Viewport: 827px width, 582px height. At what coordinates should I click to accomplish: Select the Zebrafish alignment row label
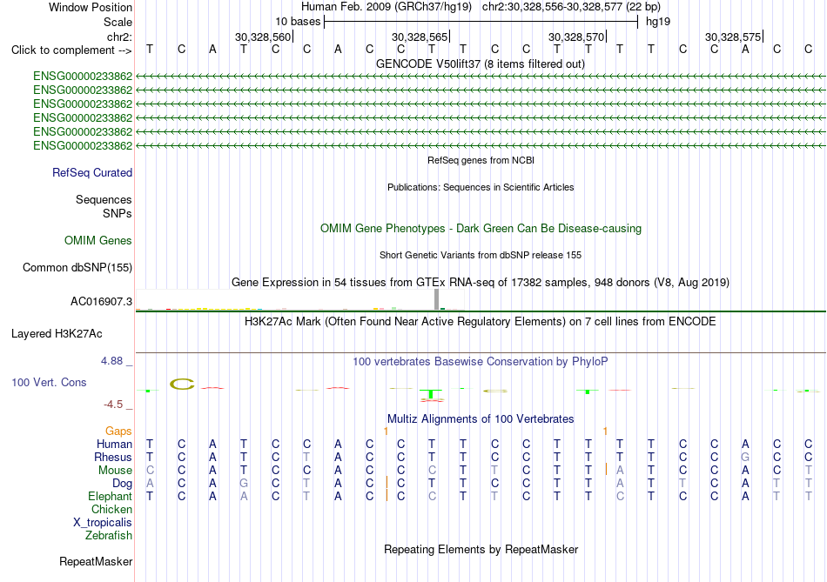109,535
